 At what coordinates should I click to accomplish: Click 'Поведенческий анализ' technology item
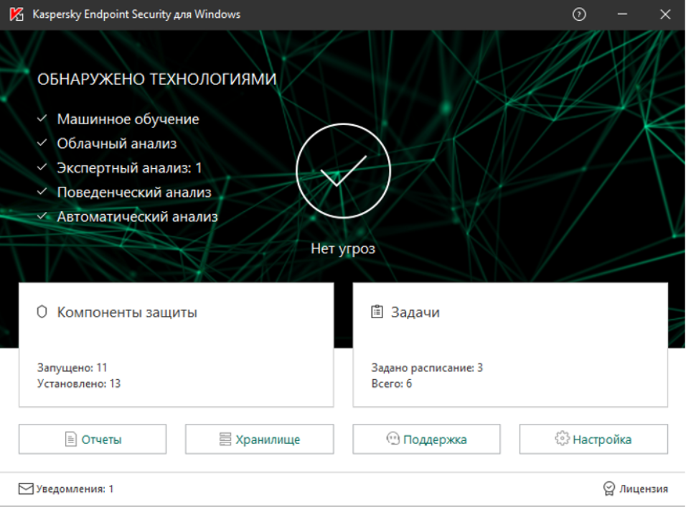[x=134, y=193]
